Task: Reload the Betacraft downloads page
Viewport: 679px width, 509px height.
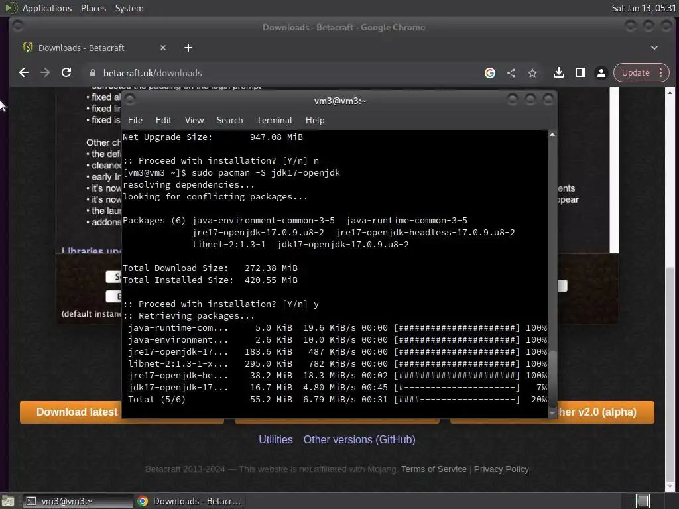Action: pyautogui.click(x=66, y=73)
